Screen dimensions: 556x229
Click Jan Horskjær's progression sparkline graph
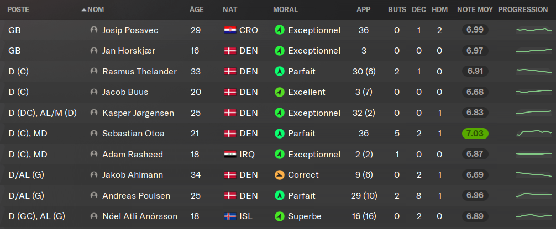(533, 51)
